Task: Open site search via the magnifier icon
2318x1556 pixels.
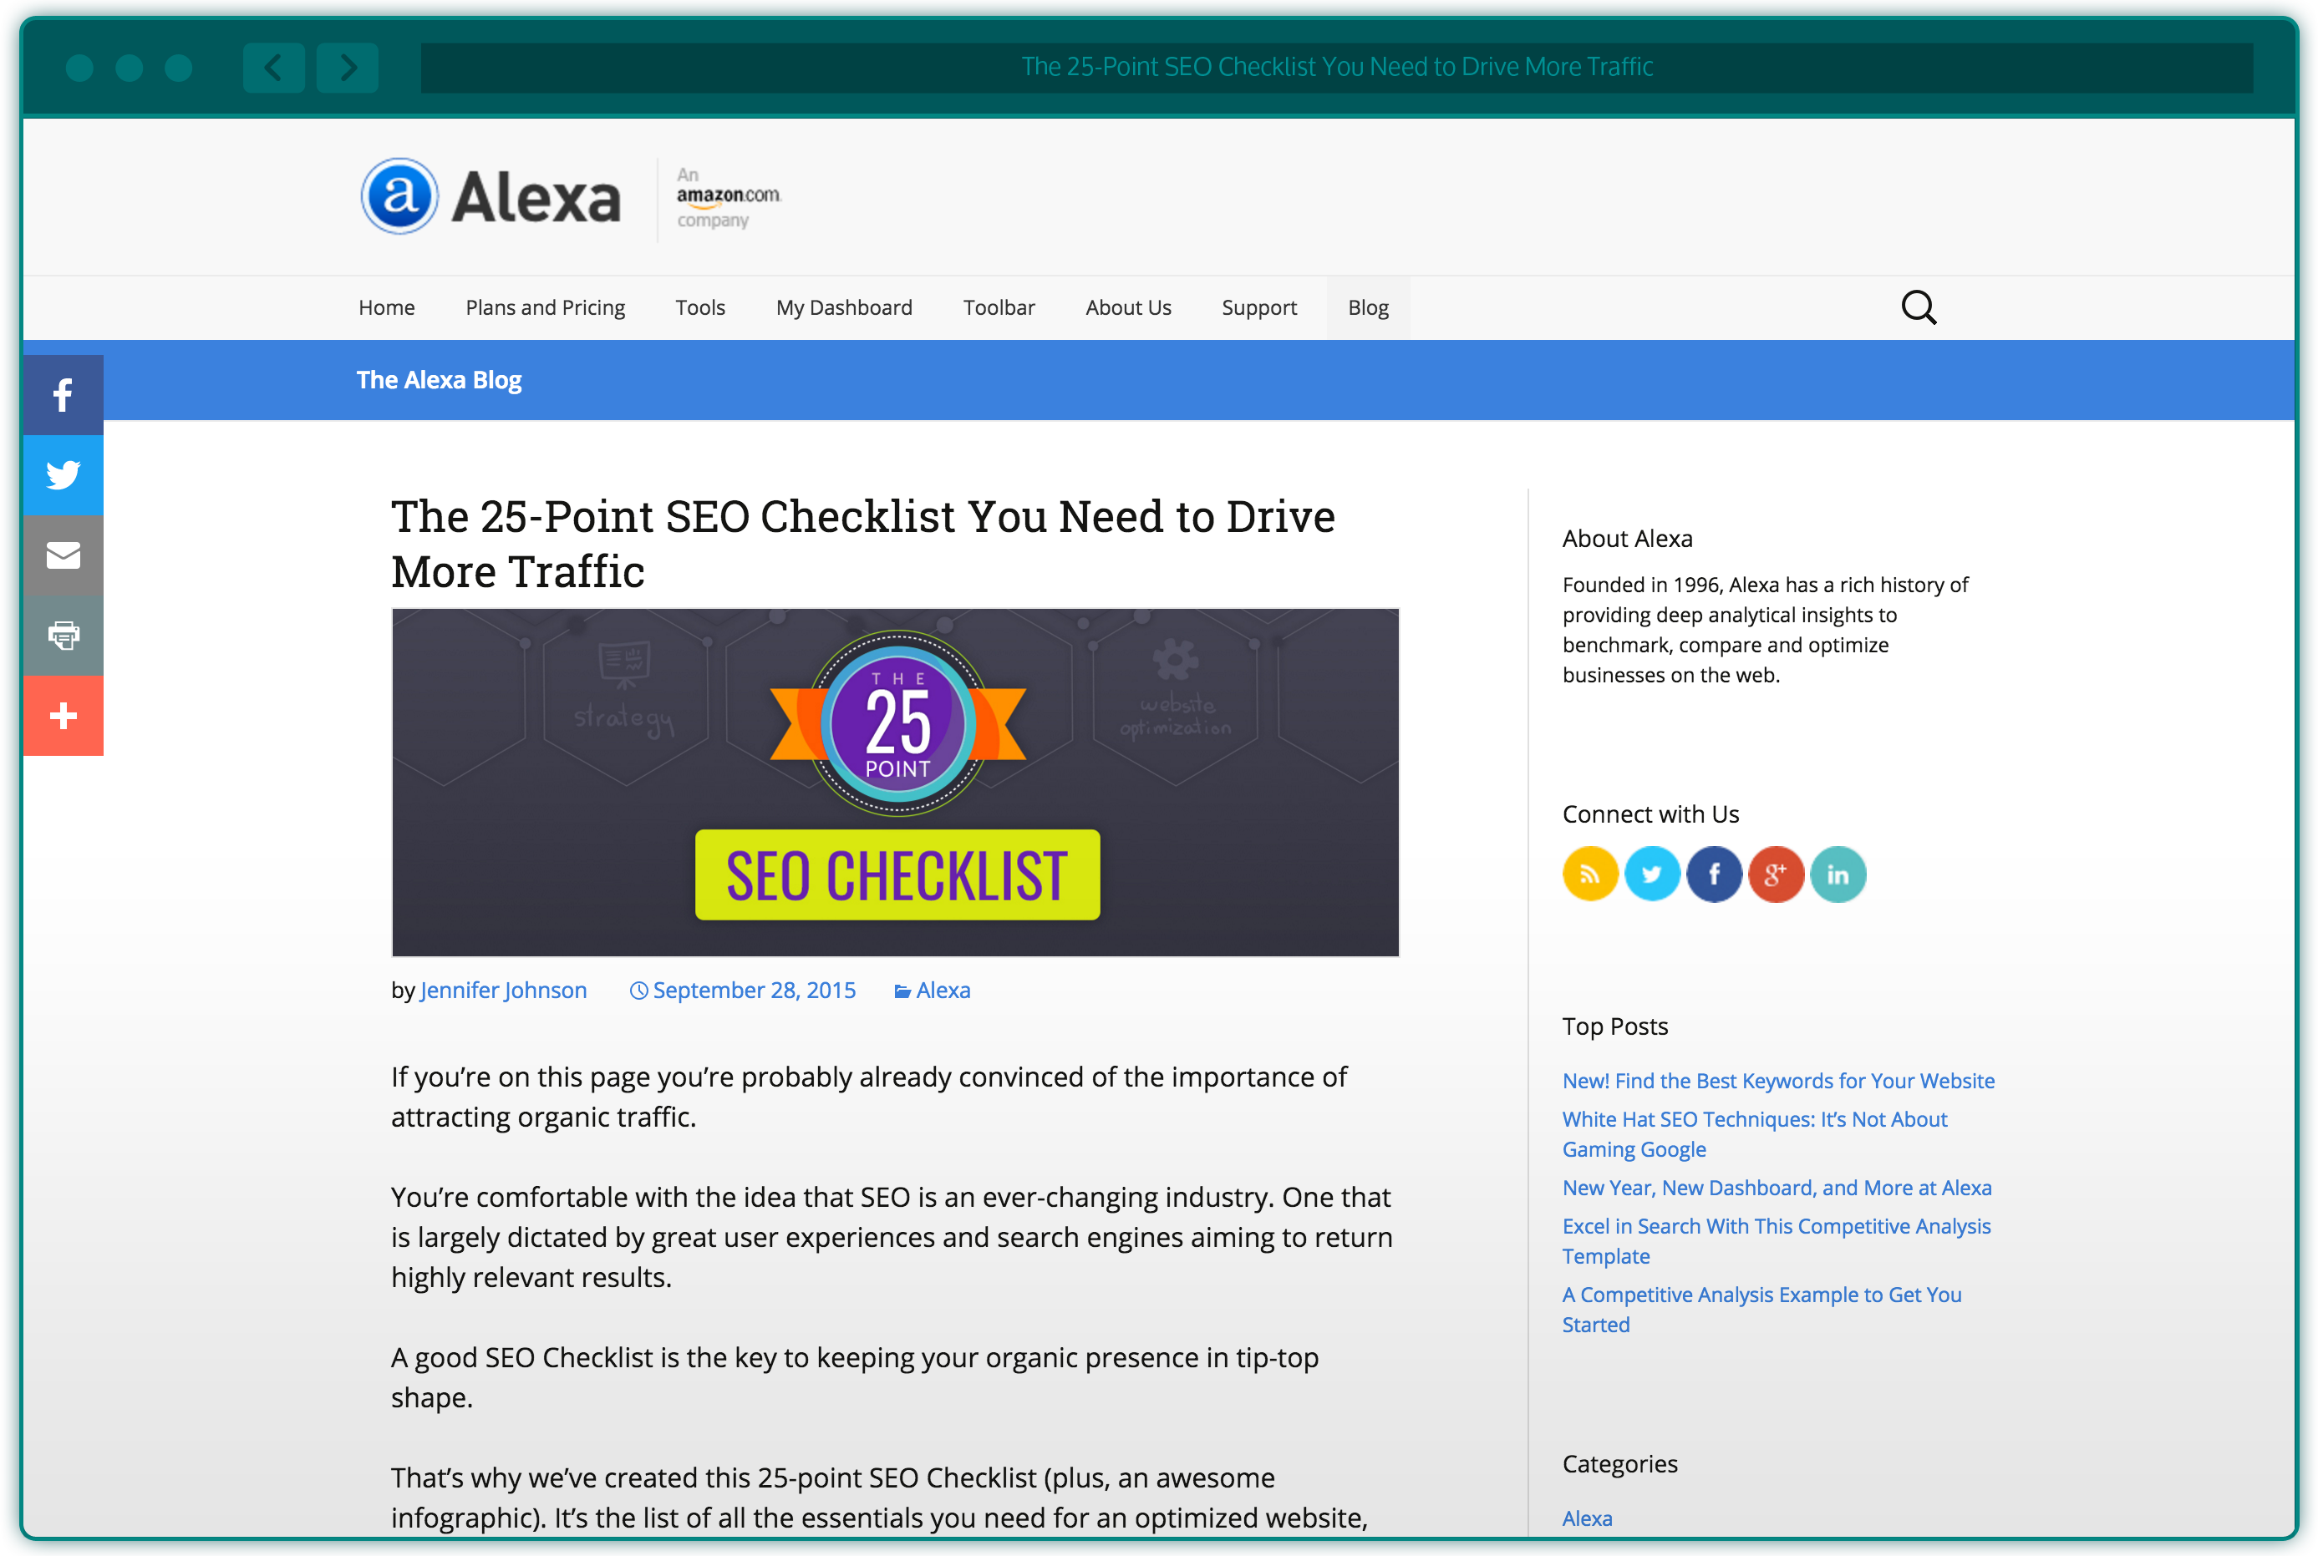Action: tap(1918, 307)
